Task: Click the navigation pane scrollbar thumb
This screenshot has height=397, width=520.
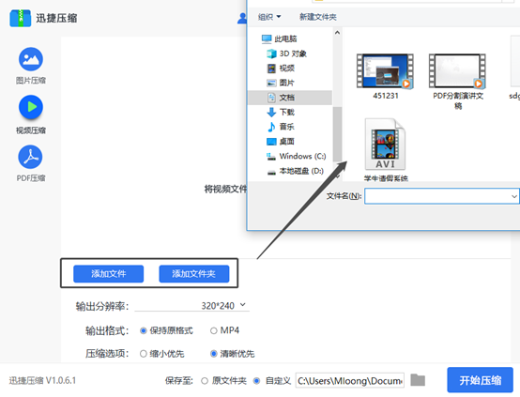Action: (337, 134)
